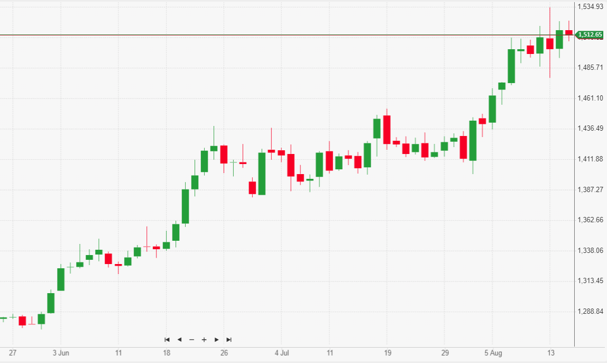This screenshot has width=607, height=363.
Task: Jump to the chart's first bar
Action: click(167, 340)
